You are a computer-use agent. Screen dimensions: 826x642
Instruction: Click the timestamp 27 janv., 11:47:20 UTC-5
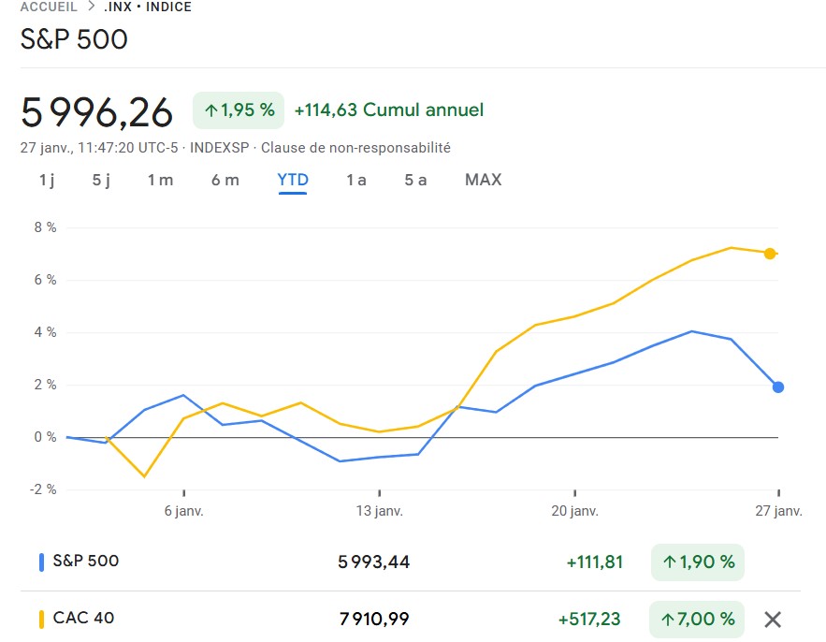[x=99, y=148]
